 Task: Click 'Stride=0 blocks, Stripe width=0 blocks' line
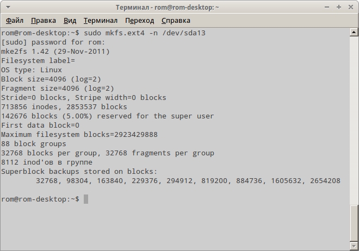tap(84, 98)
